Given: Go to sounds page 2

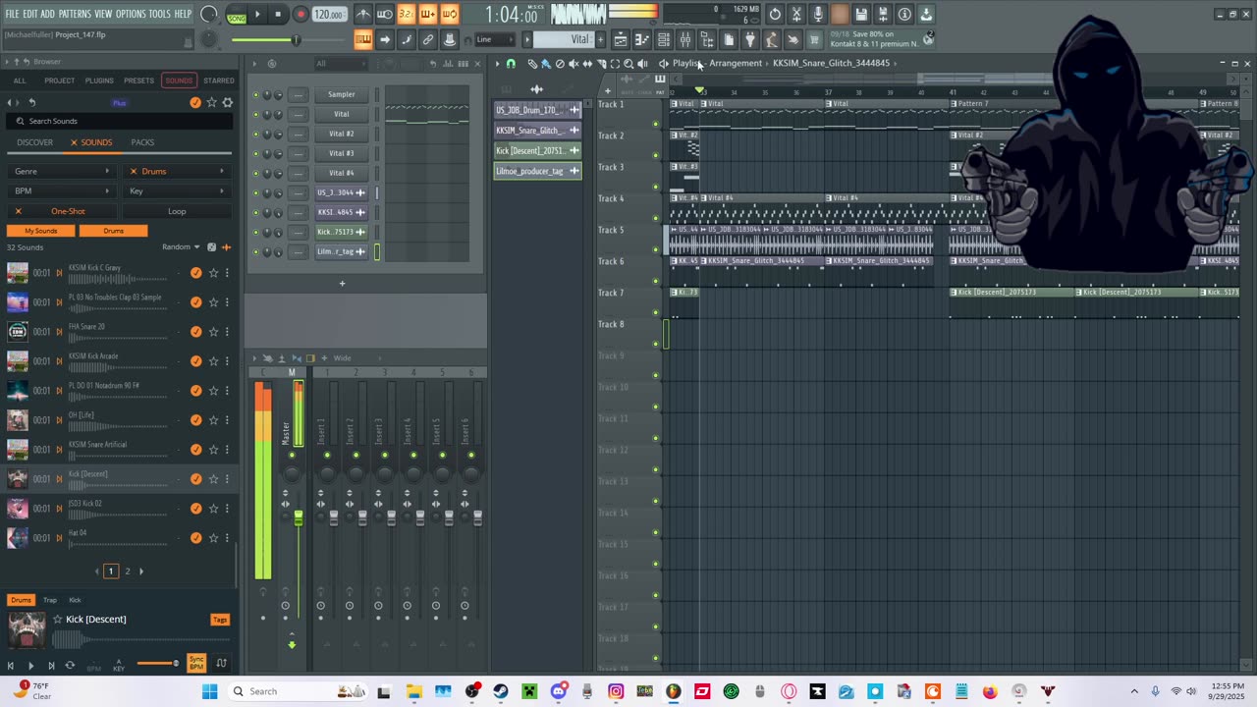Looking at the screenshot, I should pos(127,571).
